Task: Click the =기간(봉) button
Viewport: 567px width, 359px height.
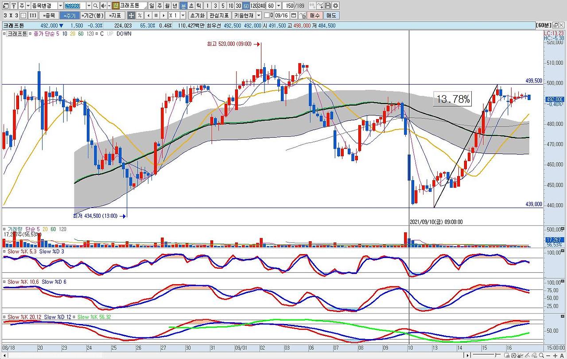Action: tap(93, 15)
